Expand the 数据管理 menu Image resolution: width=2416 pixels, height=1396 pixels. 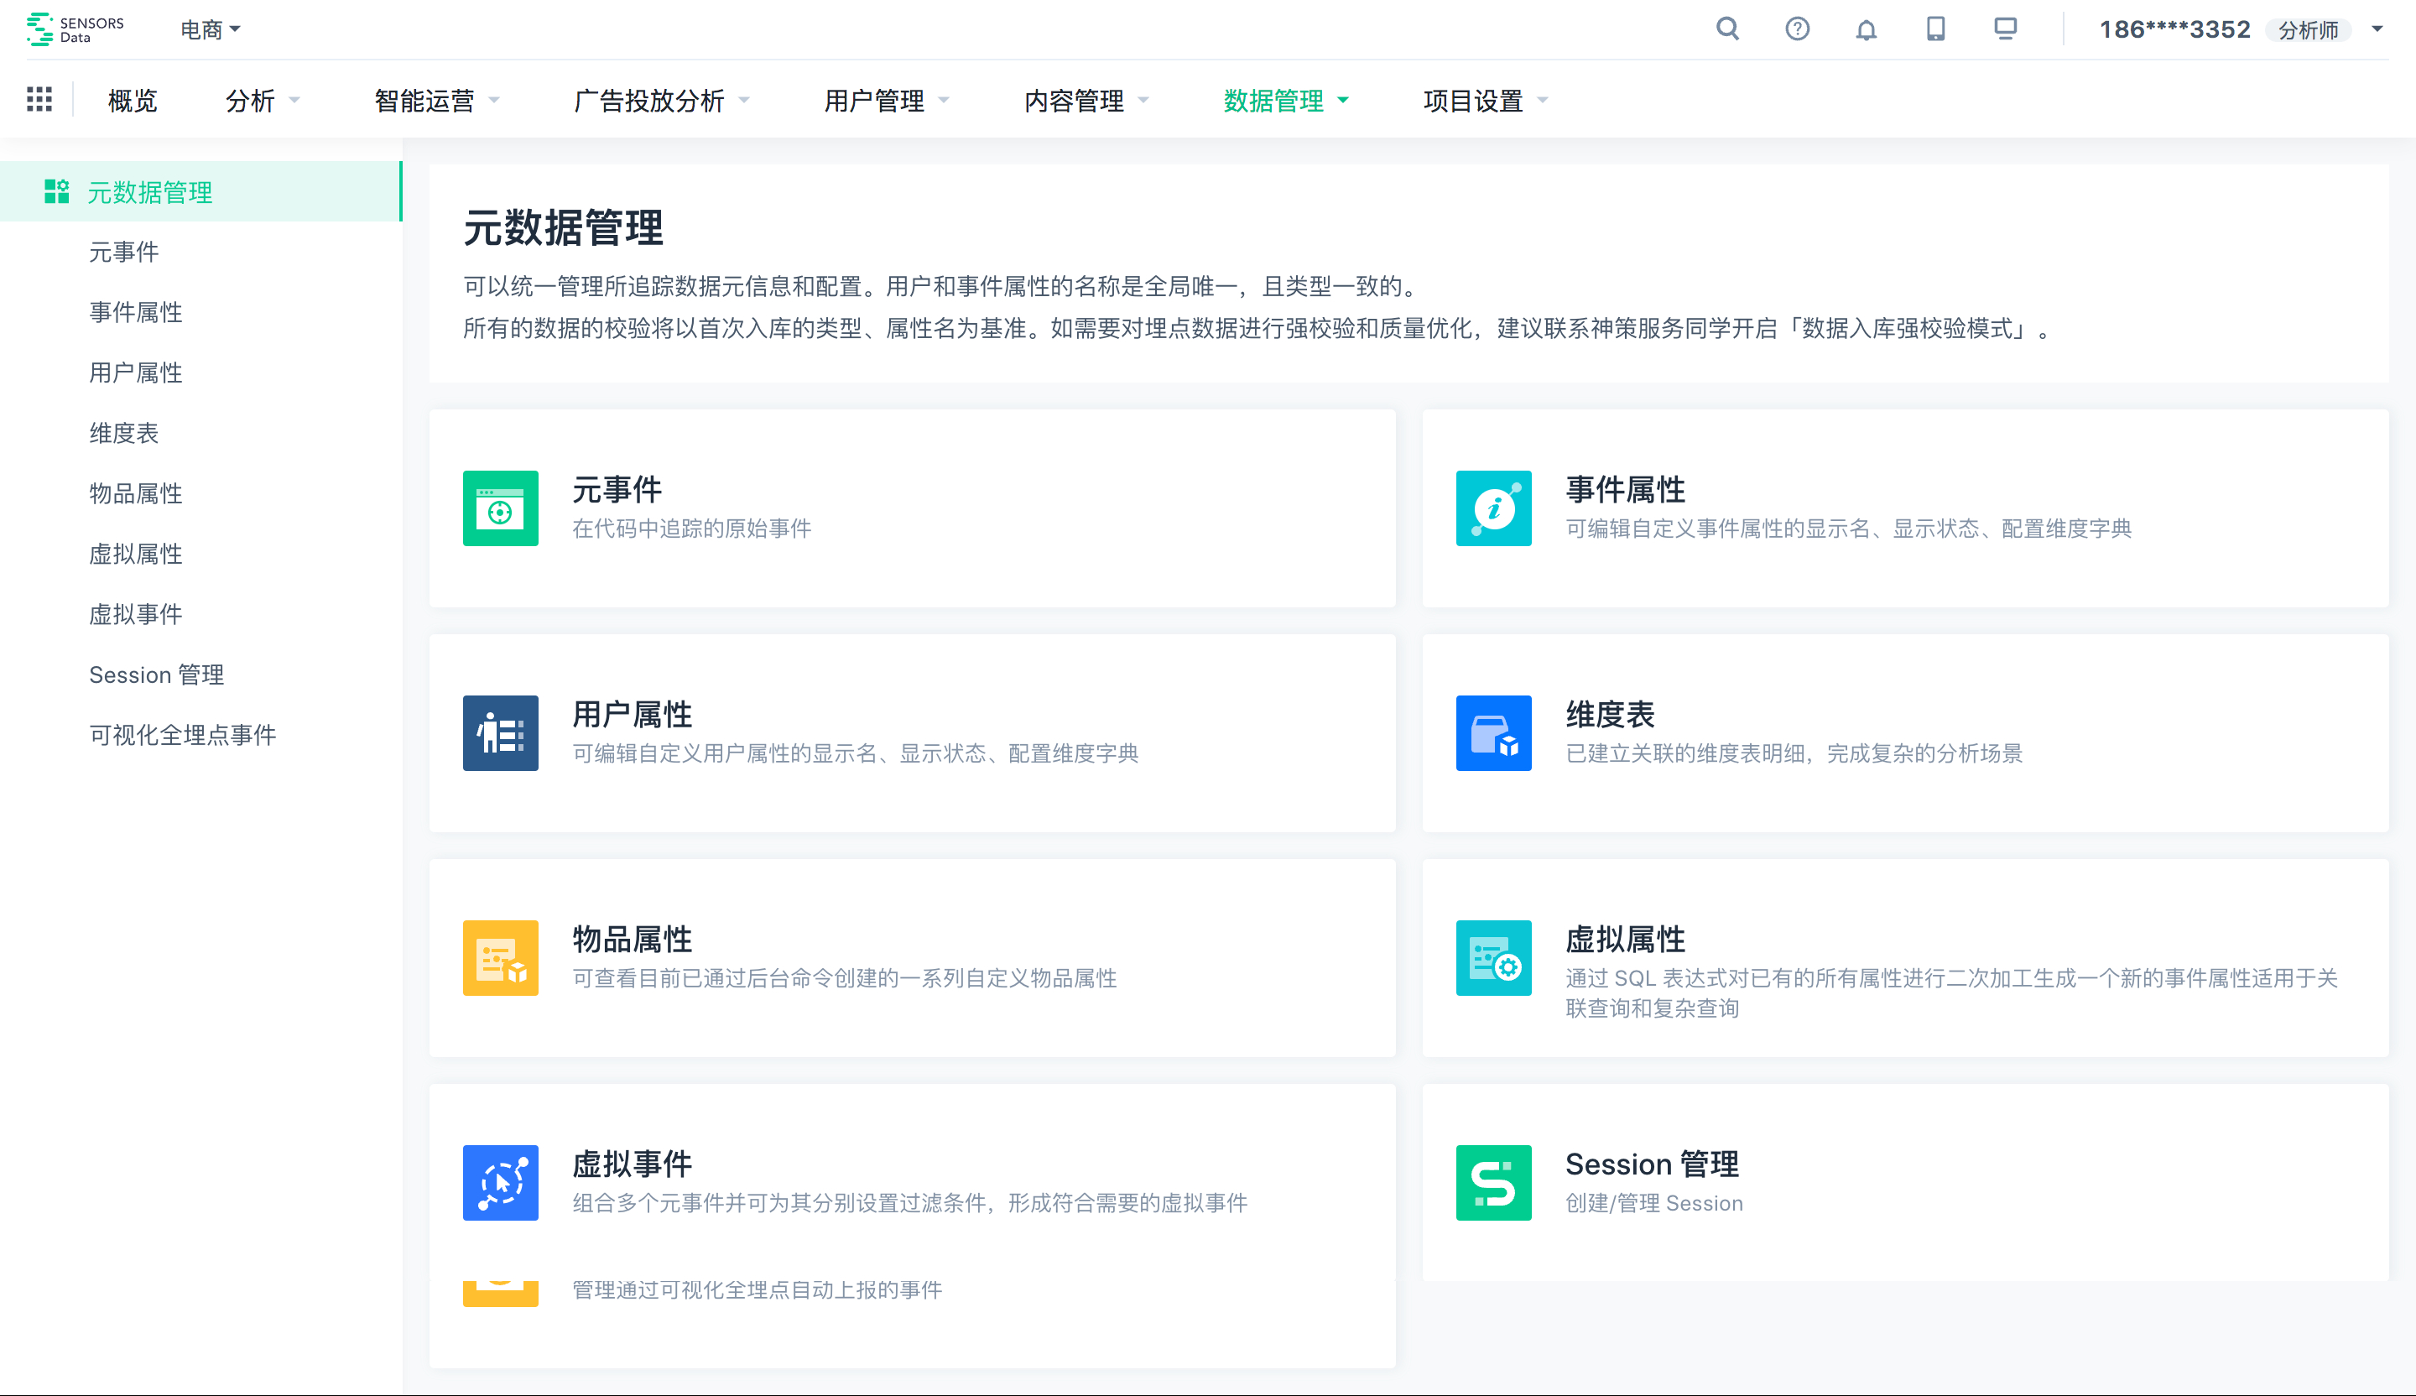click(x=1286, y=101)
